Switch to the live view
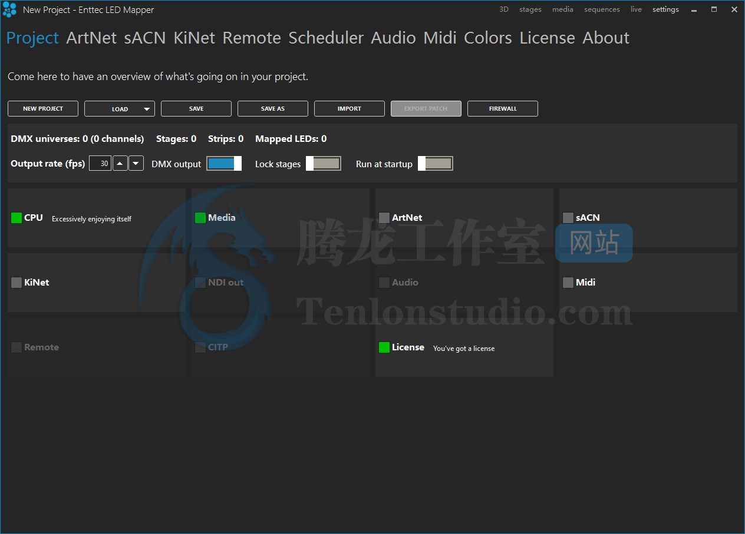The width and height of the screenshot is (745, 534). tap(636, 9)
